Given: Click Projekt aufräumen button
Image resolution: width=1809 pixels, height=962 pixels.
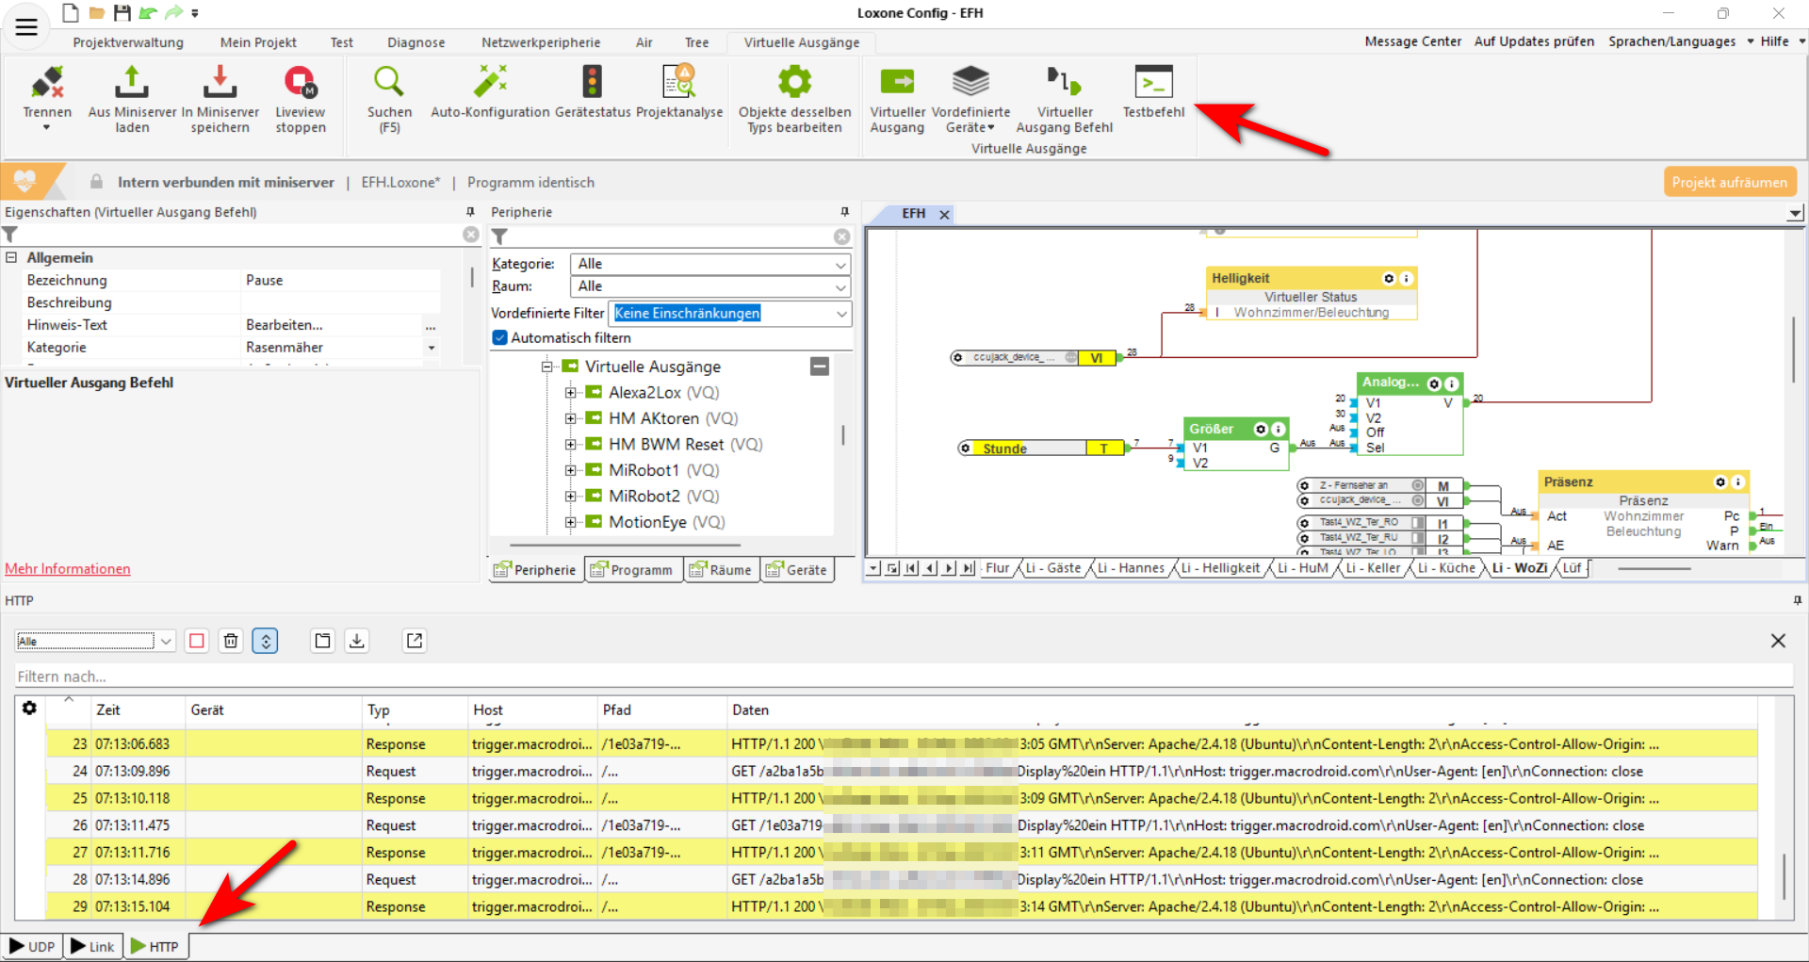Looking at the screenshot, I should pyautogui.click(x=1729, y=182).
